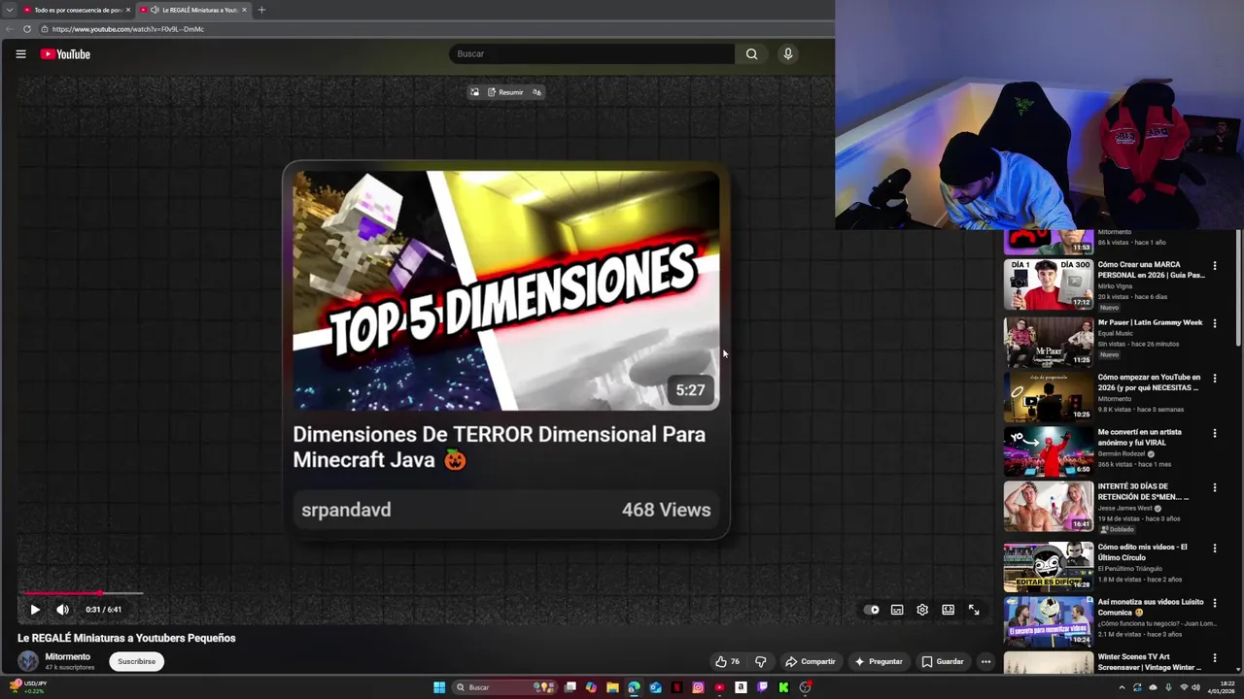Click the Preguntar button
Screen dimensions: 1244x699
click(x=879, y=661)
